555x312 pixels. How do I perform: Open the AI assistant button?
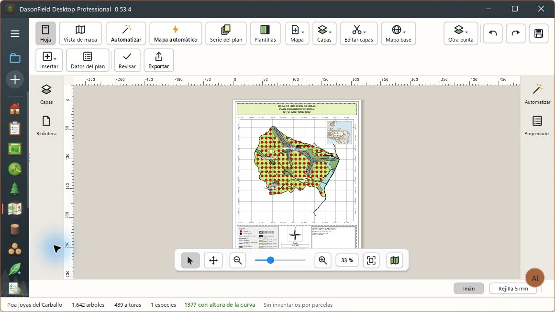535,278
